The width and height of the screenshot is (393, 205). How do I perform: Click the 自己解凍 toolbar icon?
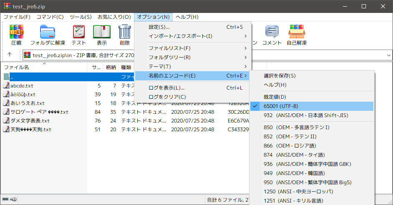point(297,32)
